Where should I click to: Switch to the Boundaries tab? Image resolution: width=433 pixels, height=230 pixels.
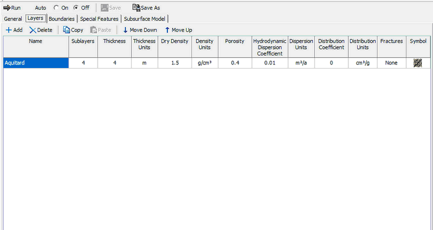coord(62,19)
